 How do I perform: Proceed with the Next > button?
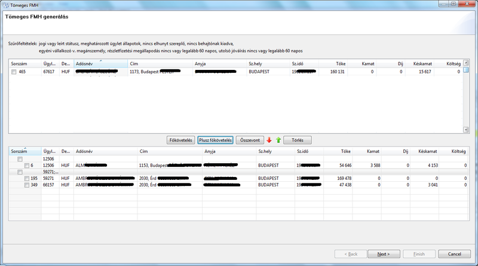click(x=383, y=254)
